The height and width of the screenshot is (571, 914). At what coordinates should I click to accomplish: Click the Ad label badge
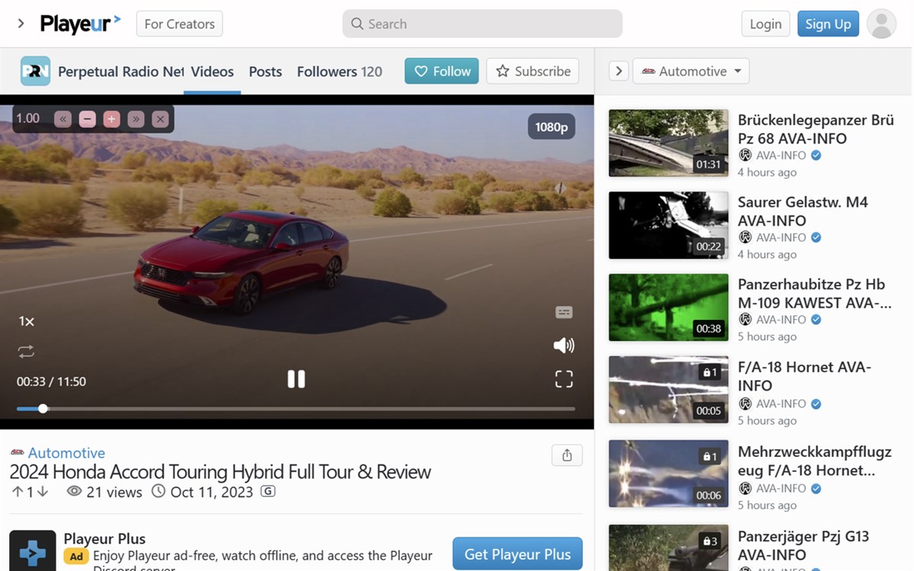pos(76,557)
